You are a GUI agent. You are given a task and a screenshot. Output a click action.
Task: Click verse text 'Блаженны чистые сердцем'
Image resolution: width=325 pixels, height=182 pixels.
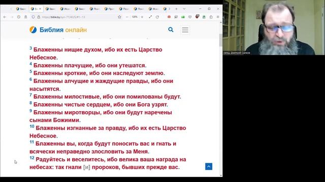[x=73, y=105]
